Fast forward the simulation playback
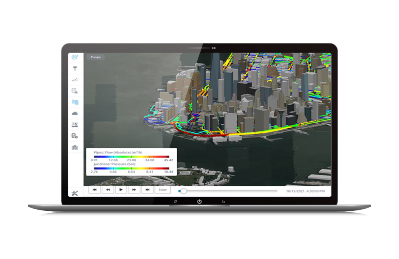The width and height of the screenshot is (399, 259). pos(134,190)
